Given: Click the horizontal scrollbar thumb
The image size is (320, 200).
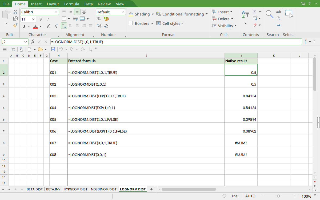Looking at the screenshot, I should pos(189,189).
